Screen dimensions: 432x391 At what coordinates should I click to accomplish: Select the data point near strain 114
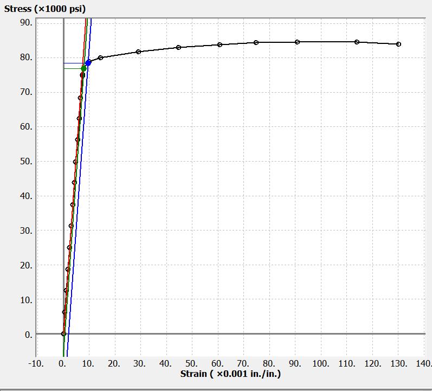point(357,42)
